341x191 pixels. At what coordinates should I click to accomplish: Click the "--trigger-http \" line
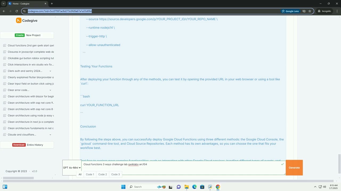pos(96,36)
